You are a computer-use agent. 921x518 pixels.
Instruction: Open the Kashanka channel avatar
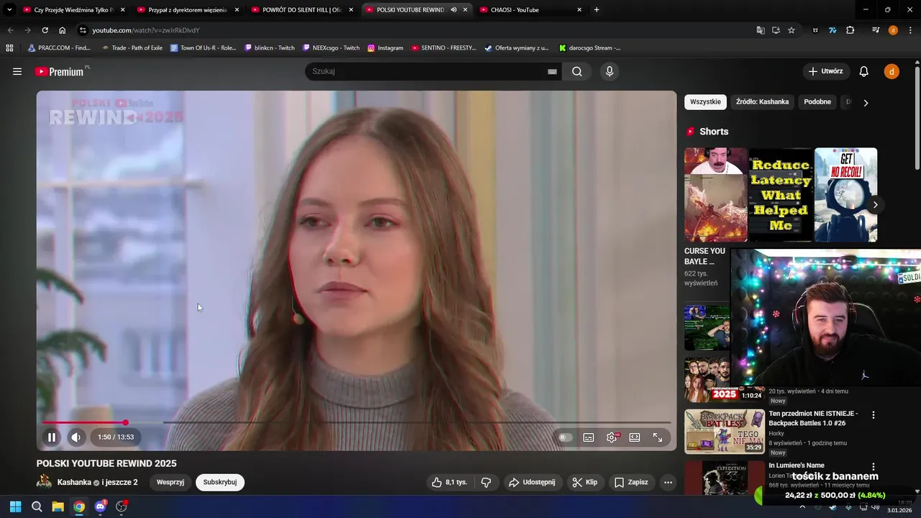coord(44,482)
